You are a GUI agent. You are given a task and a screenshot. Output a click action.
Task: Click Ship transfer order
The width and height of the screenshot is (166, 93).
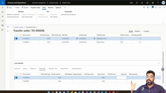click(27, 17)
